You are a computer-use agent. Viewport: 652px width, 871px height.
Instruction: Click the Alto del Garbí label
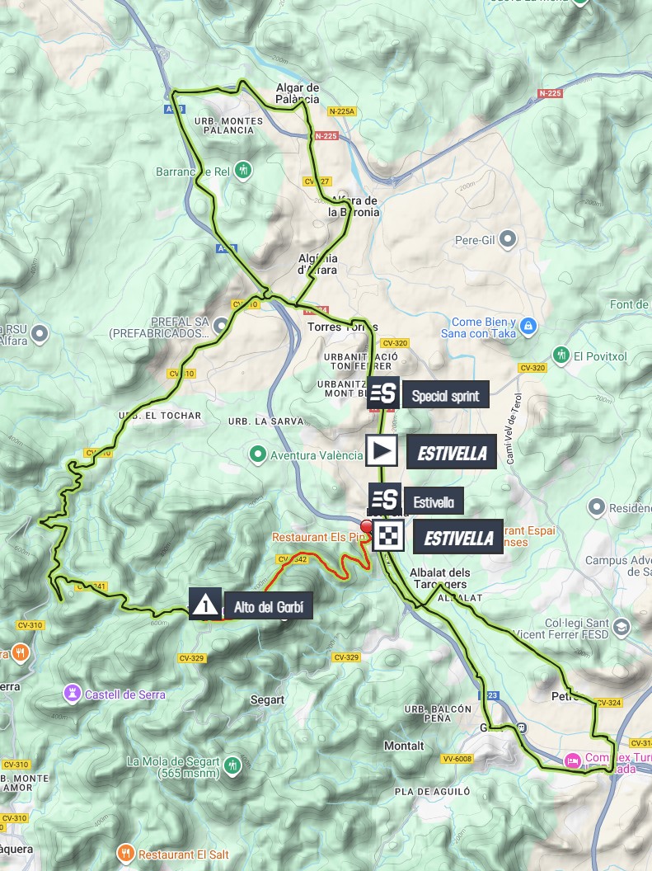tap(269, 605)
